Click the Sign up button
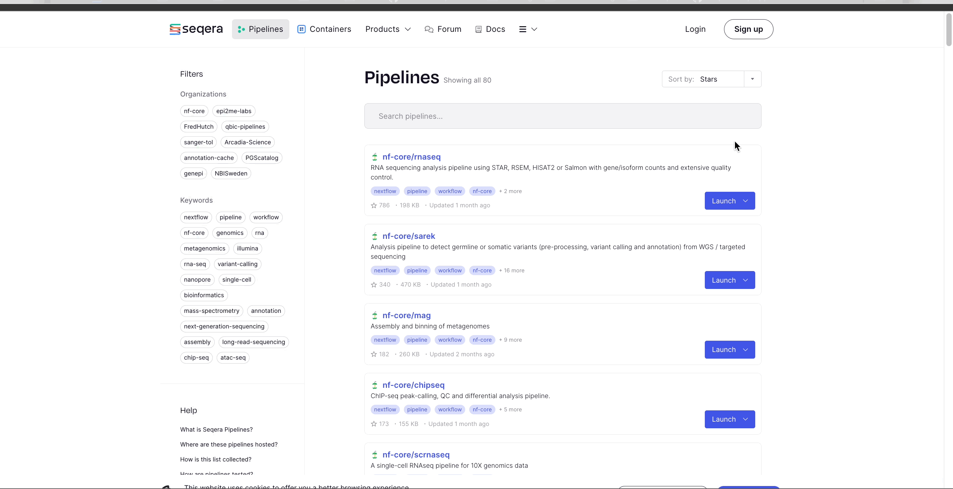 coord(748,29)
